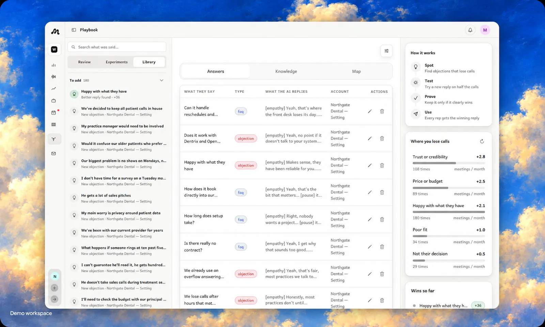Open 'We've been with our current provider' objection

pyautogui.click(x=118, y=233)
